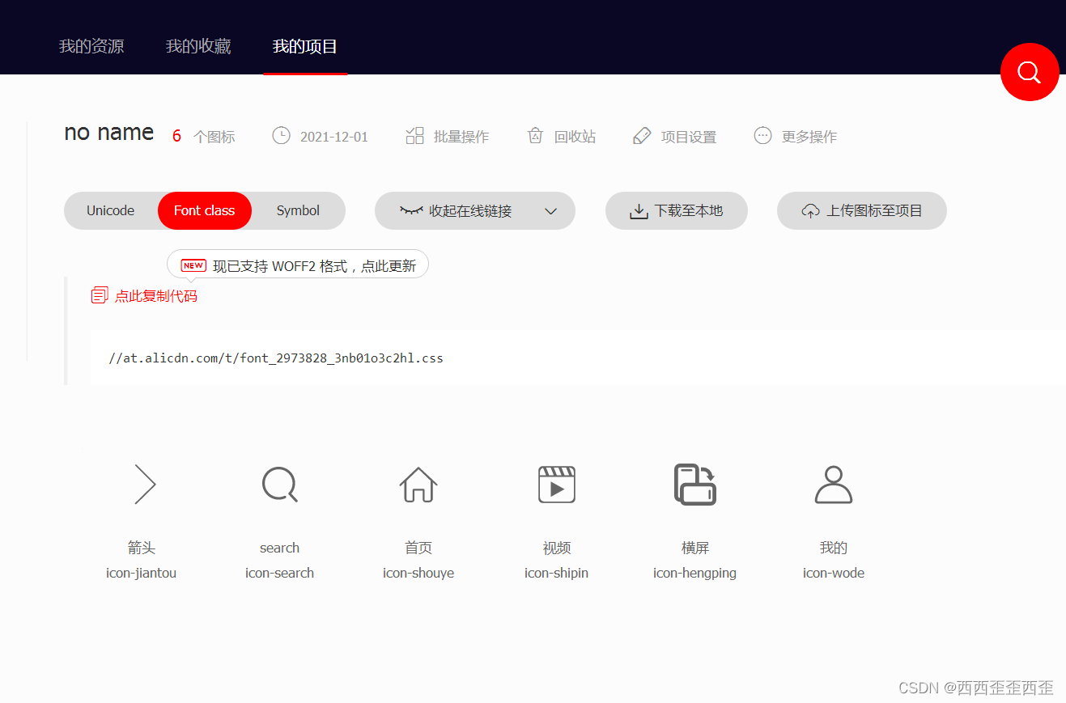Viewport: 1066px width, 703px height.
Task: Click the project title no name
Action: tap(109, 133)
